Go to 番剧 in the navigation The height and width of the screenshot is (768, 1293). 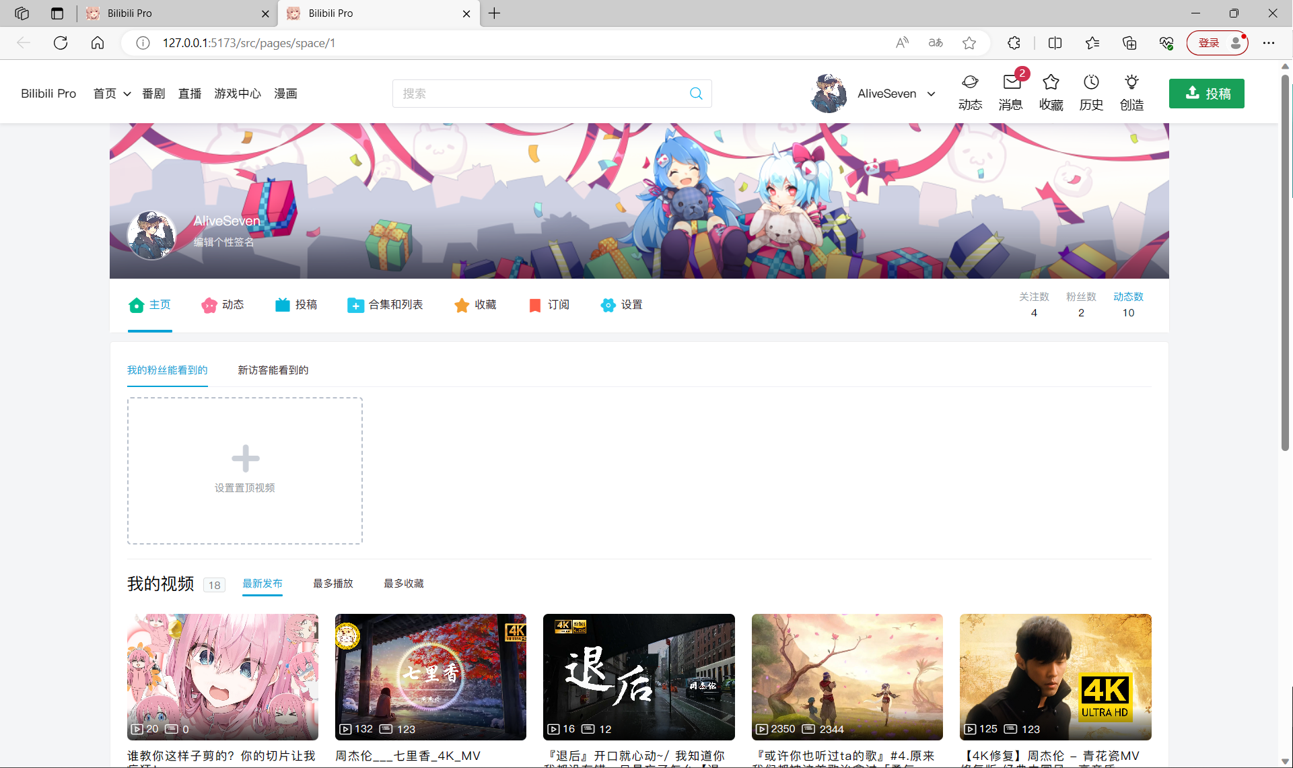point(153,94)
